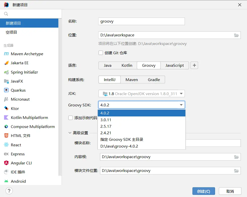Click the 创建(C) button
Screen dimensions: 247x197
203,191
